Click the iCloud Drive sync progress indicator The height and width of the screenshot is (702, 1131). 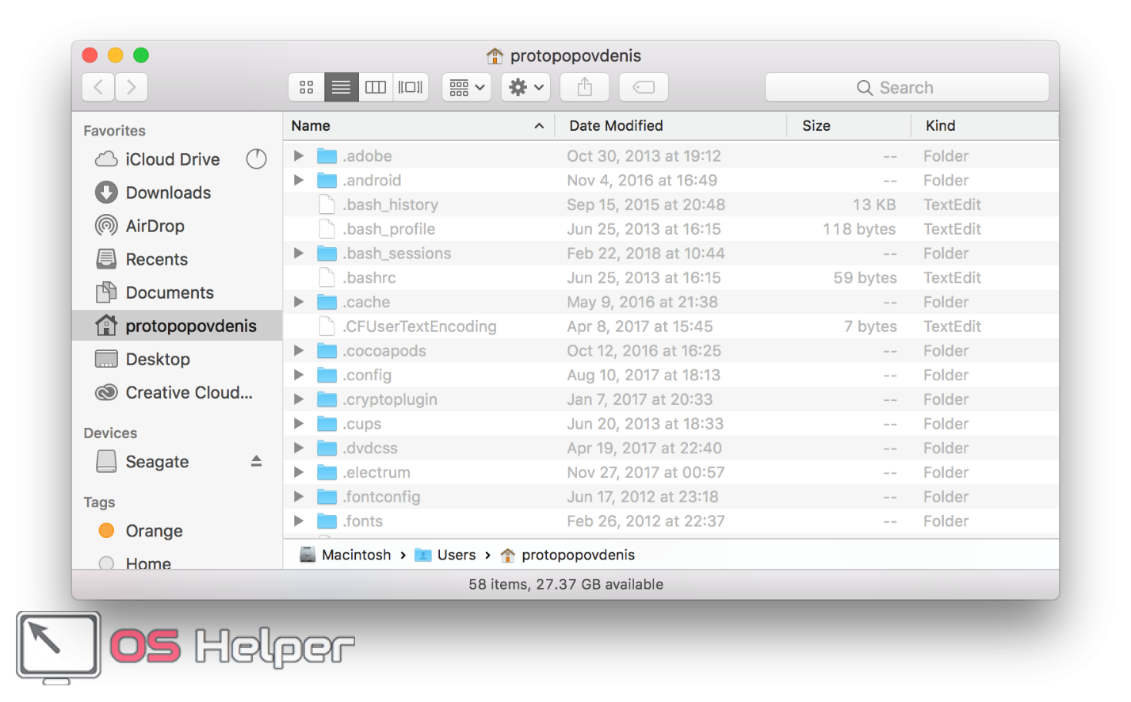point(256,159)
